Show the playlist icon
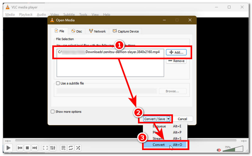Screen dimensions: 252x156 pyautogui.click(x=63, y=148)
